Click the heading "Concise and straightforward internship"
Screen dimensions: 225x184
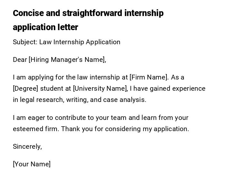[x=88, y=13]
